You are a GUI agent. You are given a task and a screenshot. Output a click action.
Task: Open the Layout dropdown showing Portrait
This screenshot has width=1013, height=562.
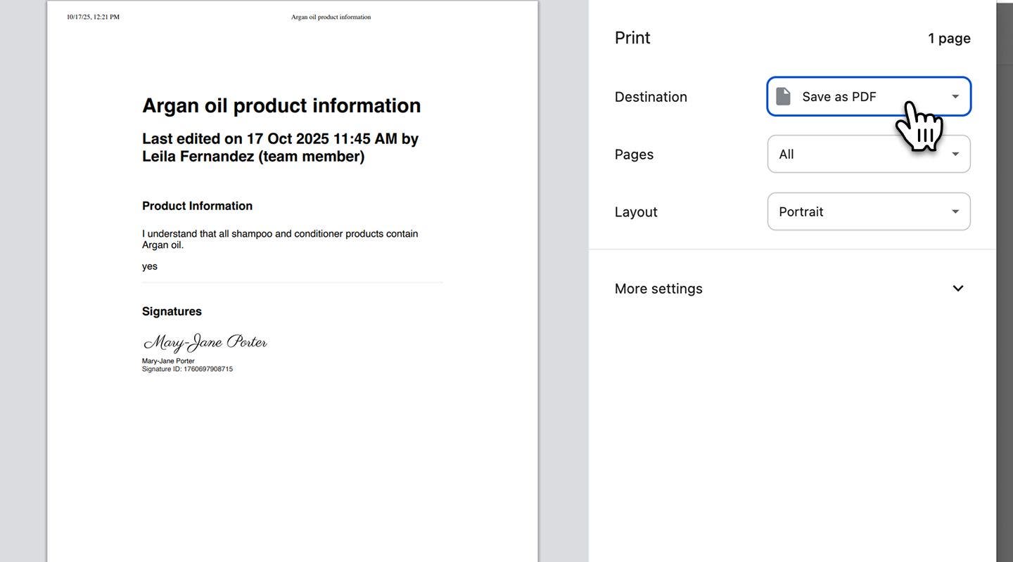pos(869,211)
